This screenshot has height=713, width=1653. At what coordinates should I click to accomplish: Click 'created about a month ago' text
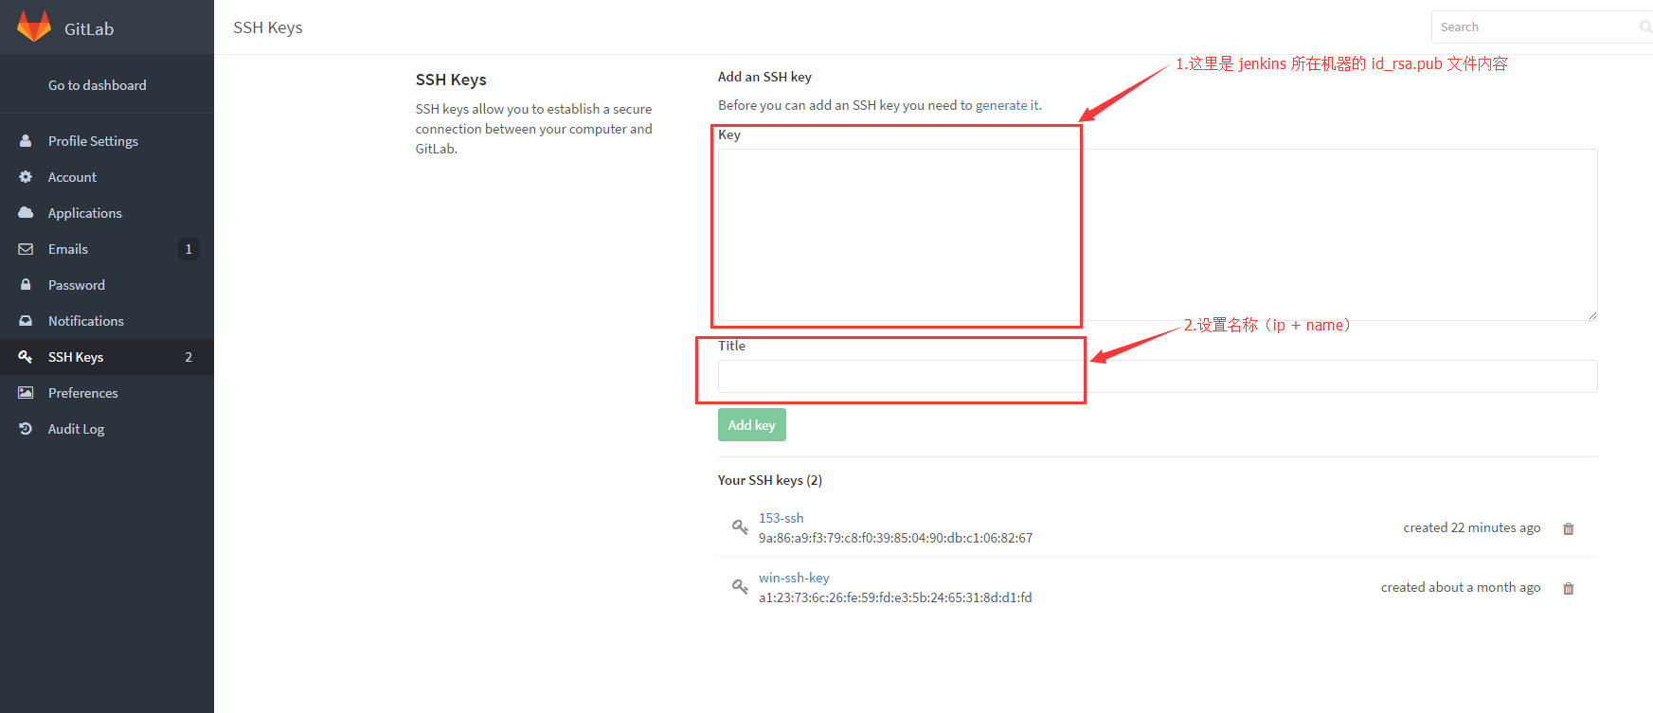pos(1461,587)
